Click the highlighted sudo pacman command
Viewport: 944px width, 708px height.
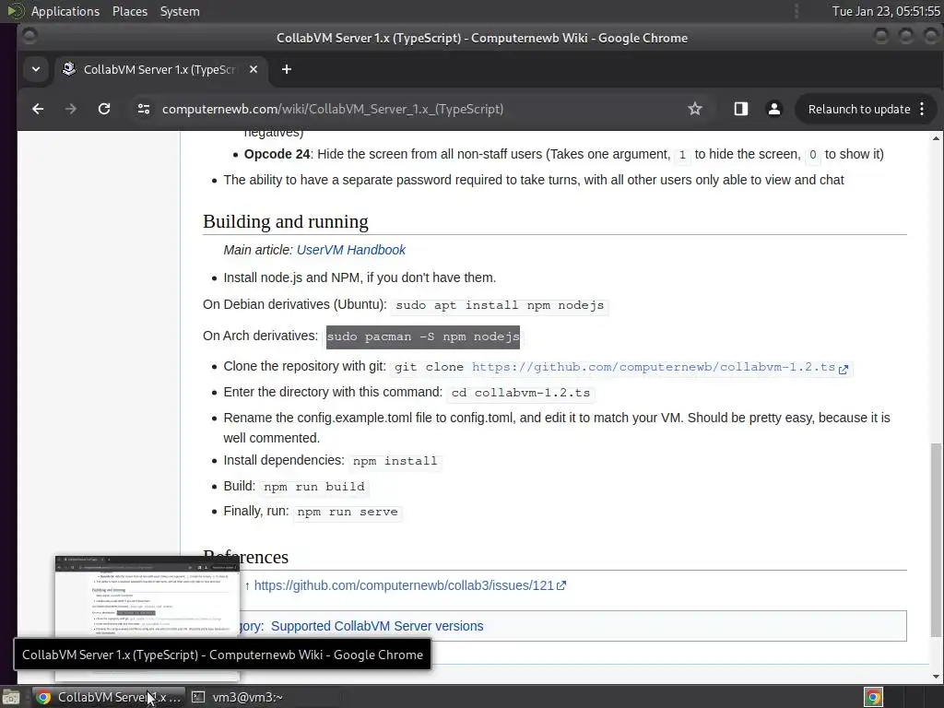pos(422,336)
